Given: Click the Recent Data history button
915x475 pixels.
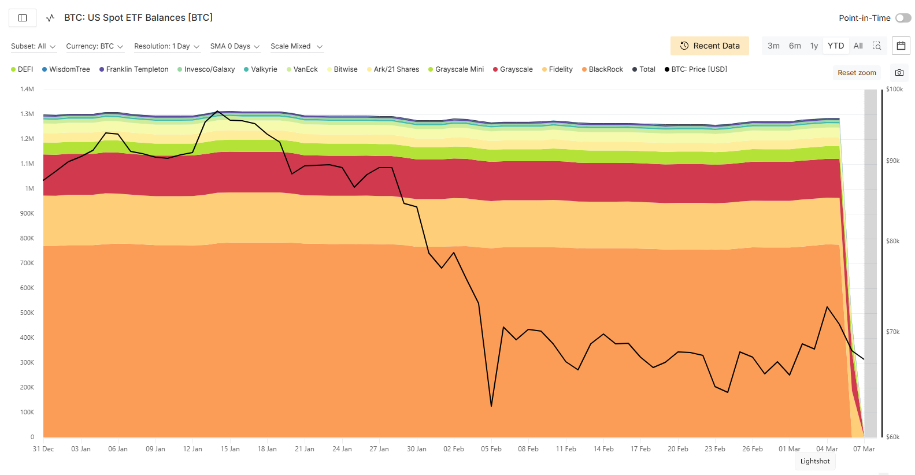Looking at the screenshot, I should pos(709,46).
